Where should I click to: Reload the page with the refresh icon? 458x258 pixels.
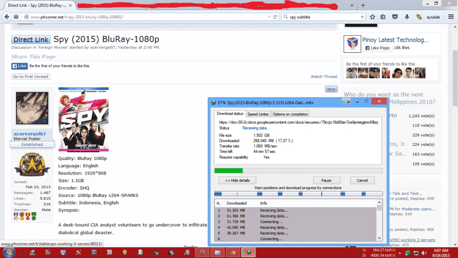(275, 17)
